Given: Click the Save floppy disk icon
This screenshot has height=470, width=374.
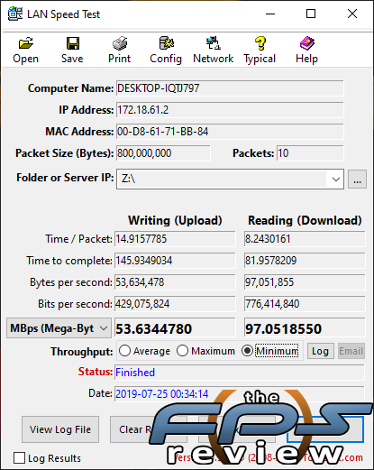Looking at the screenshot, I should [x=72, y=43].
